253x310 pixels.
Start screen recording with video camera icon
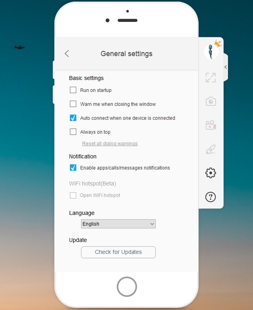coord(211,125)
